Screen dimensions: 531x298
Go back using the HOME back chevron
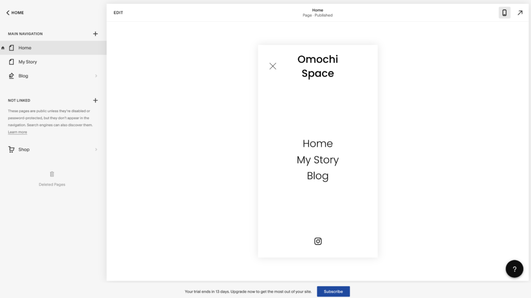point(8,12)
